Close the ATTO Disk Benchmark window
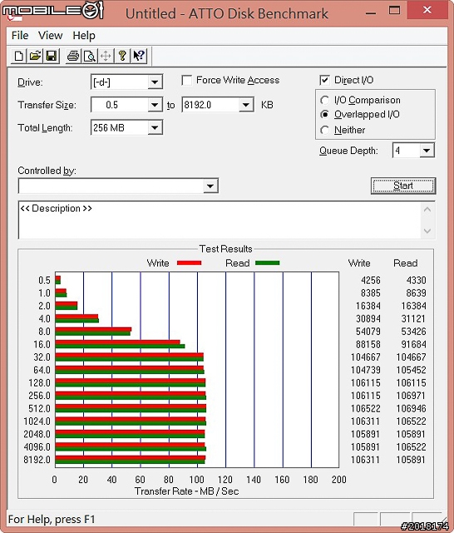 (427, 10)
